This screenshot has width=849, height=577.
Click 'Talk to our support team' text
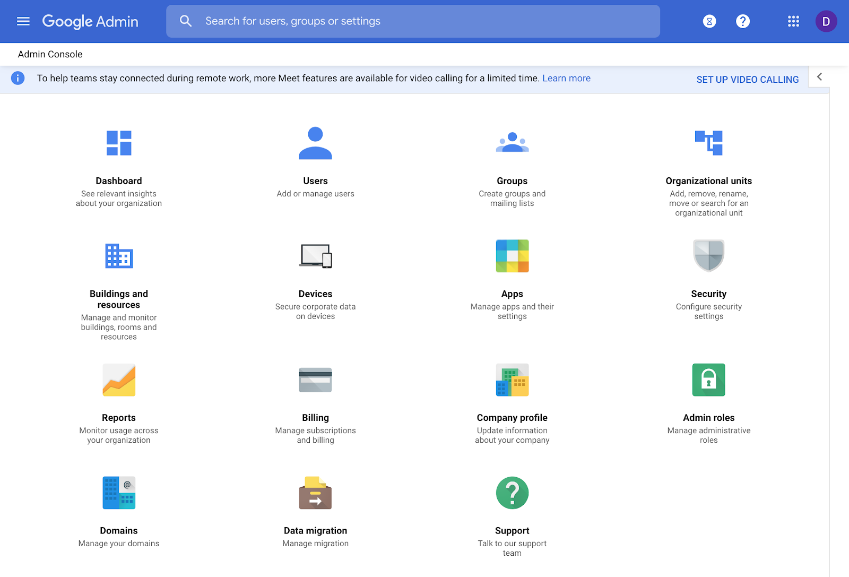[x=512, y=548]
